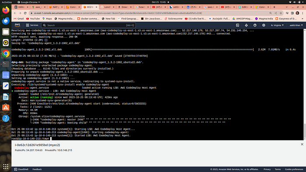The width and height of the screenshot is (306, 172).
Task: Open the AMCOP-Mag... bookmark
Action: [243, 19]
